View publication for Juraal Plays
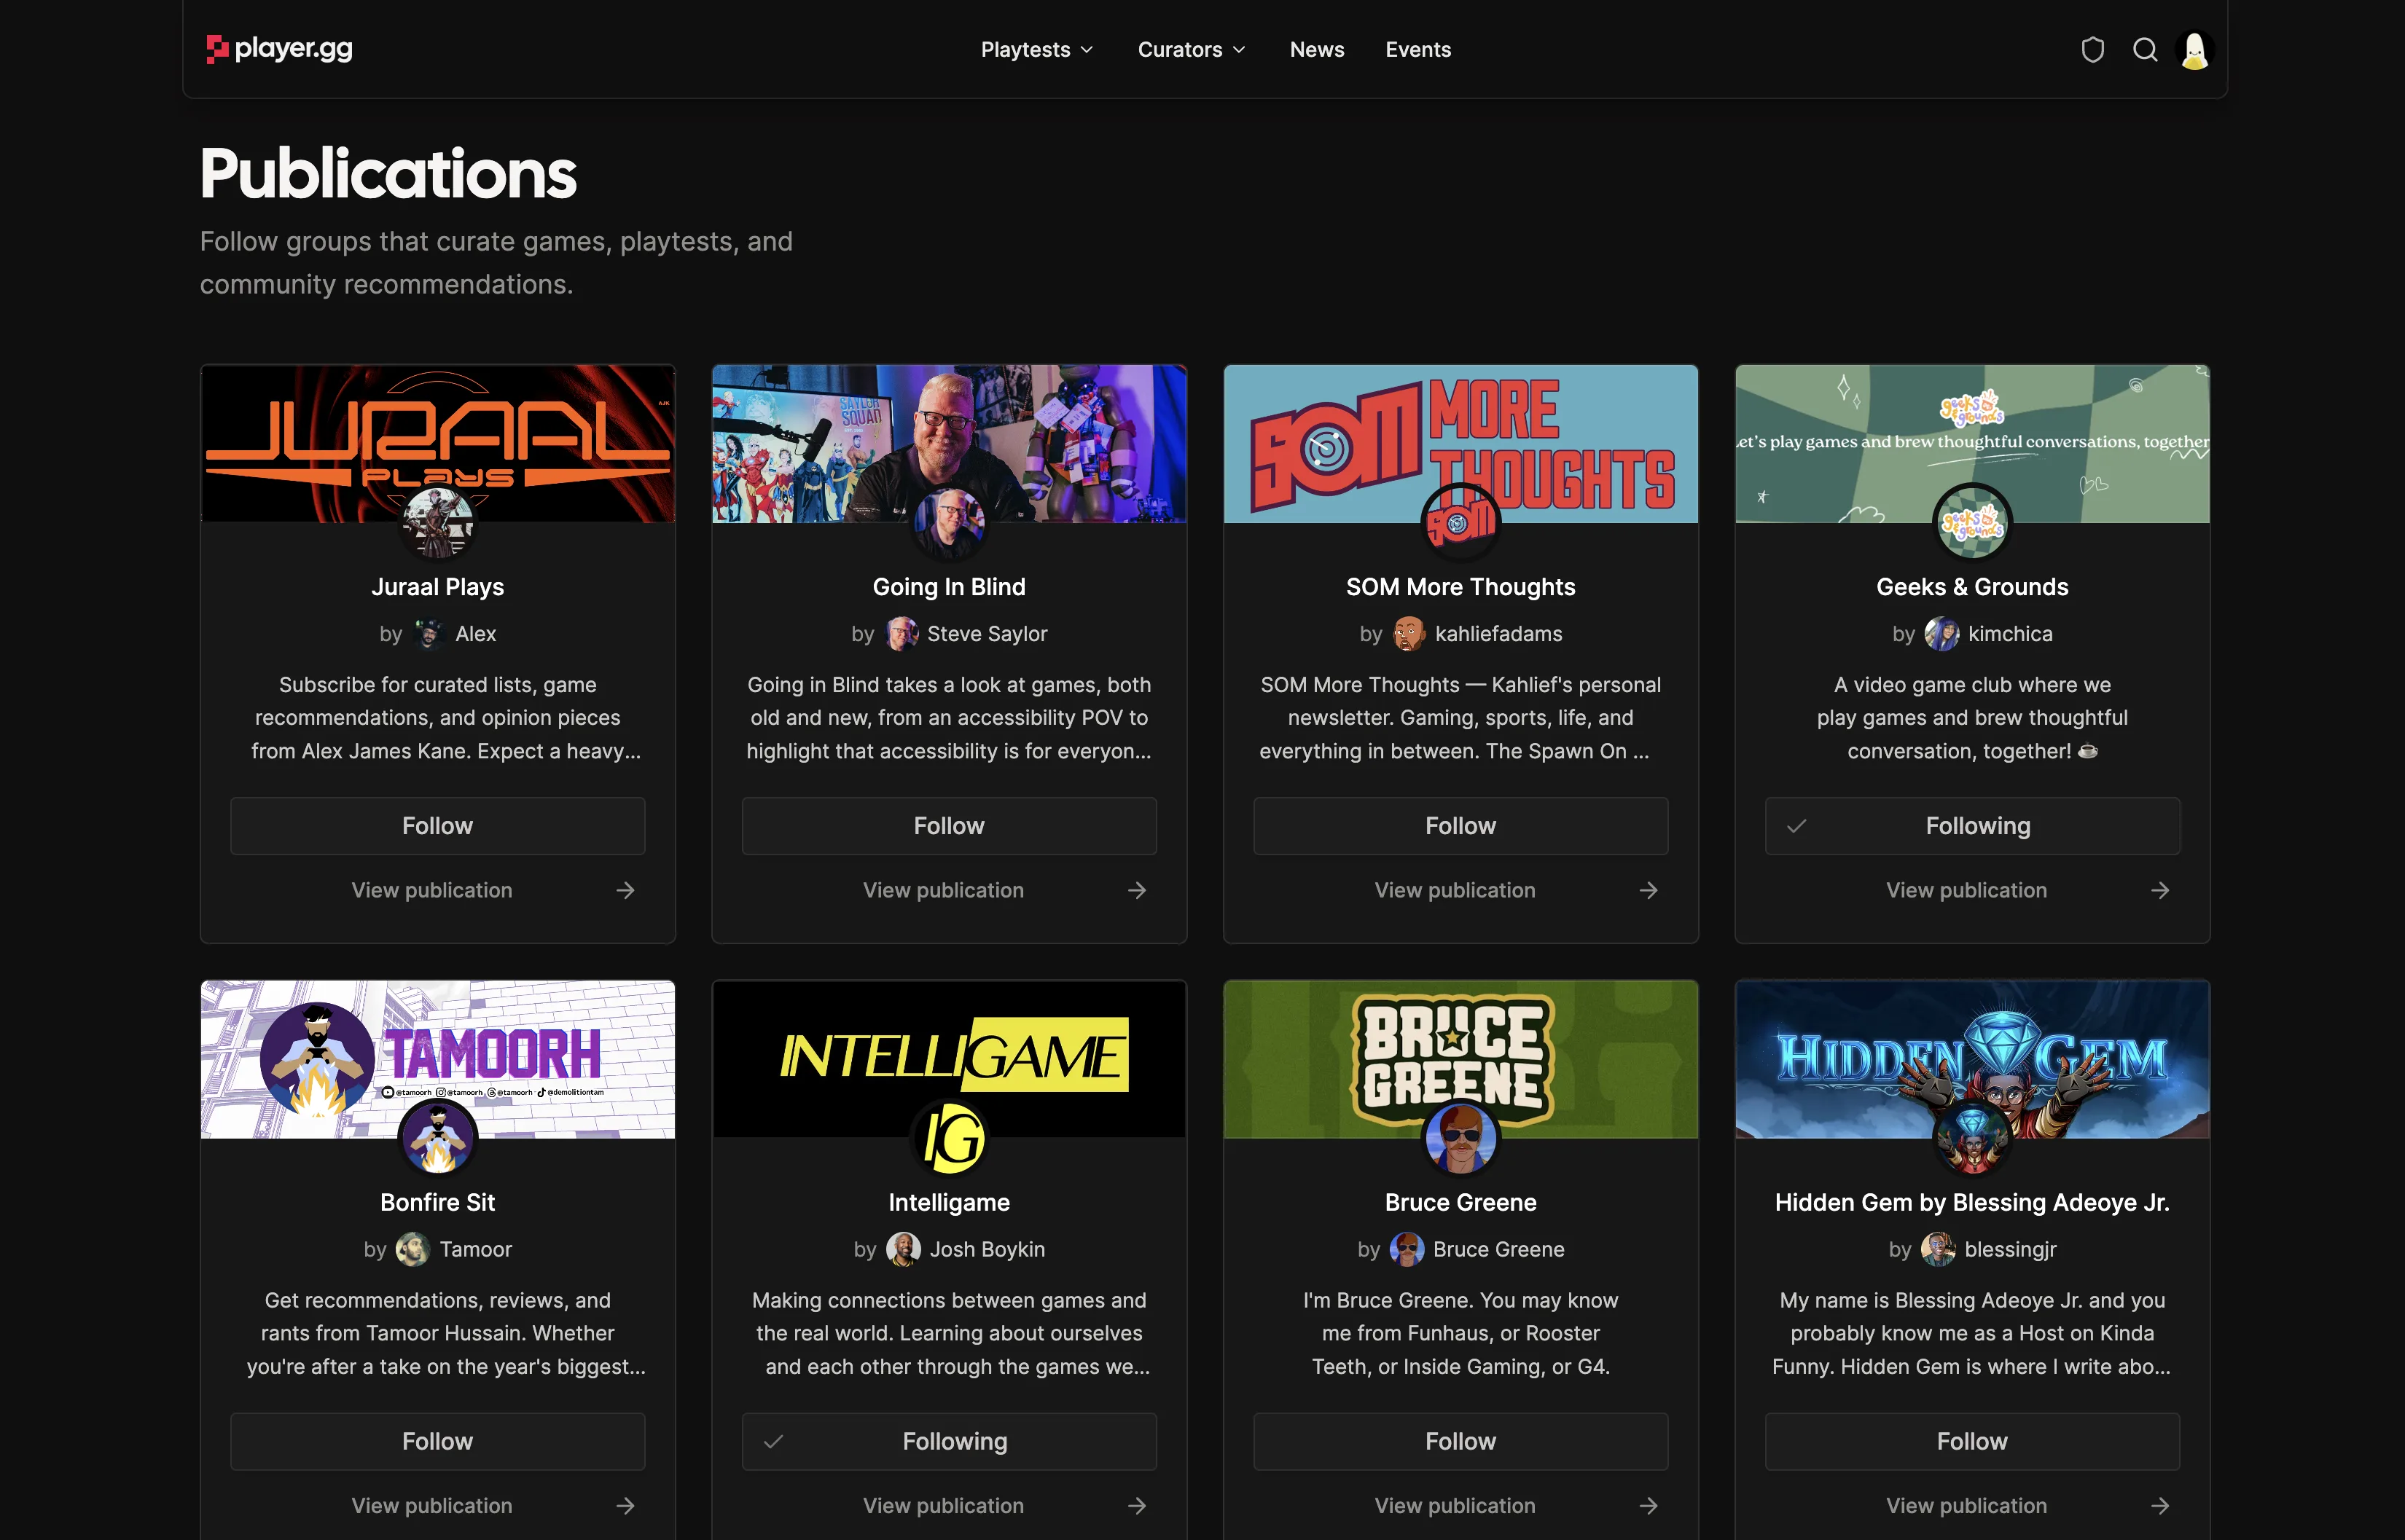This screenshot has height=1540, width=2405. (437, 890)
